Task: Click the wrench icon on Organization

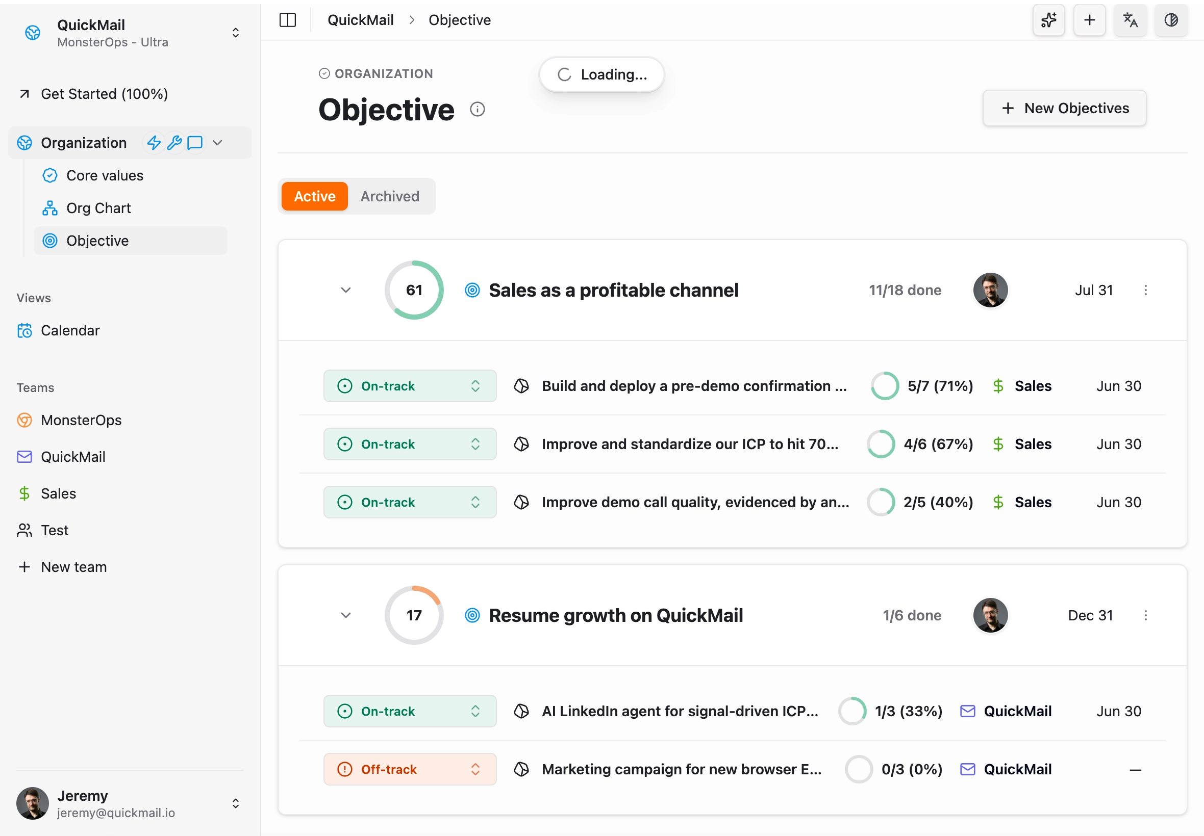Action: (x=174, y=142)
